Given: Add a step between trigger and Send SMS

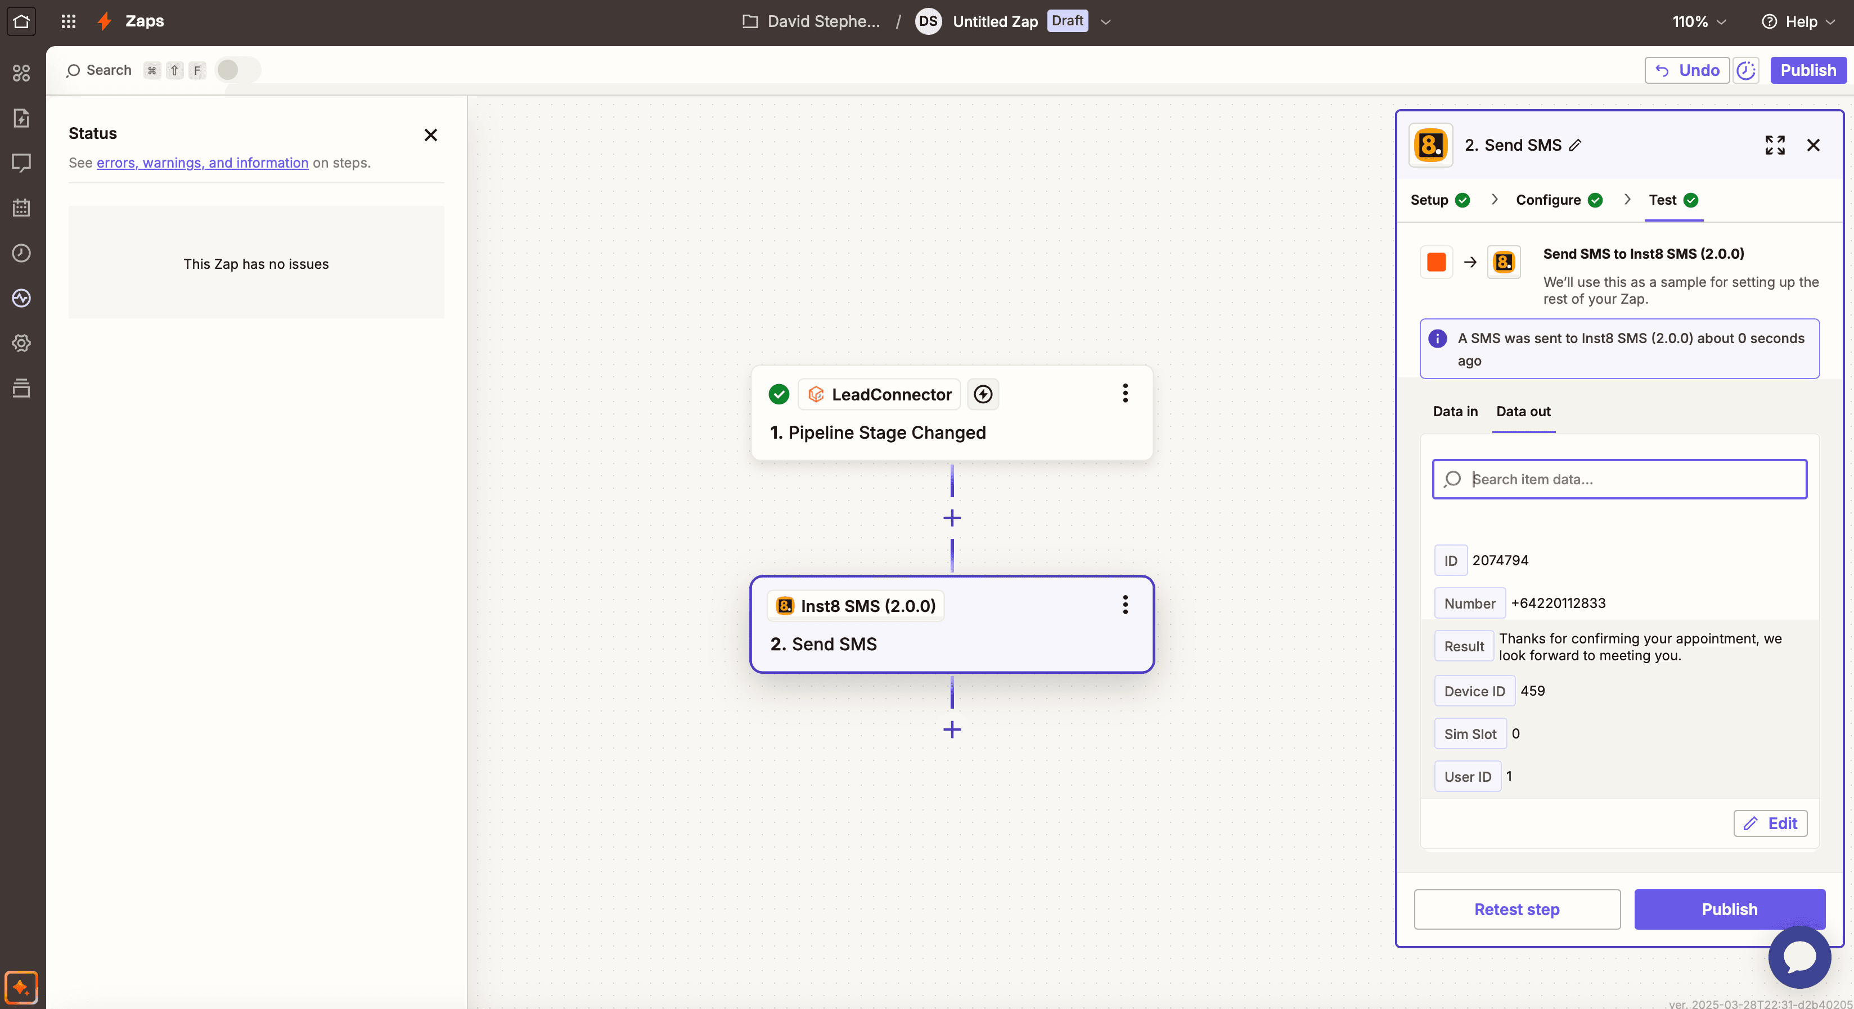Looking at the screenshot, I should coord(952,518).
